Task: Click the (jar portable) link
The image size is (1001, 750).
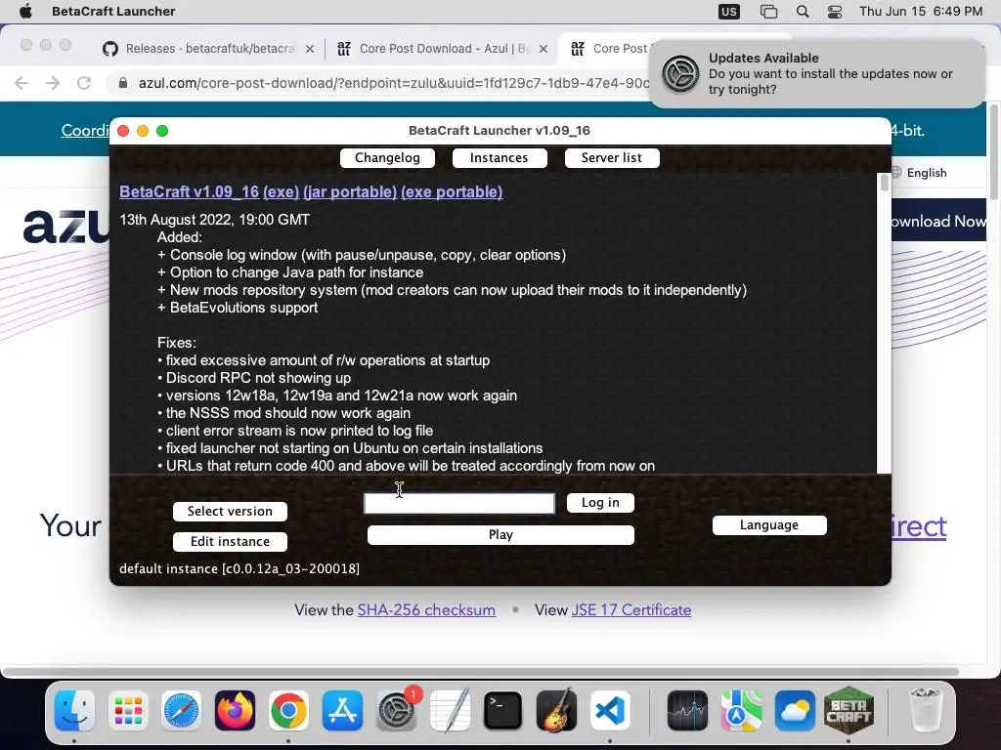Action: point(350,191)
